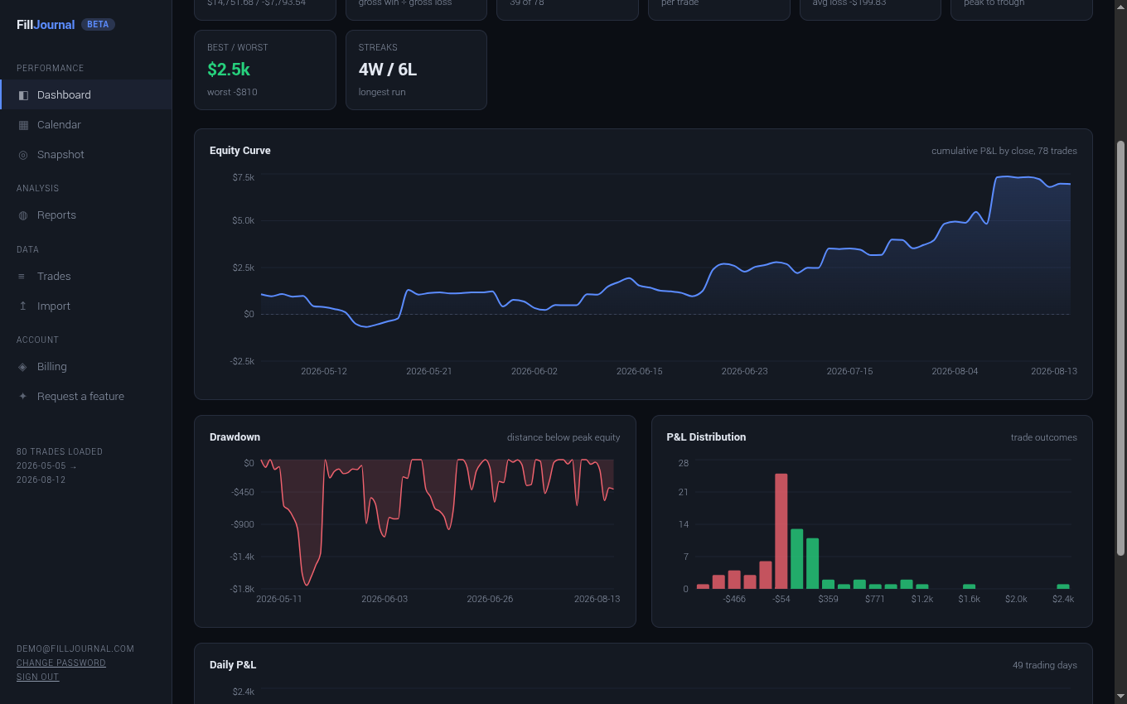Click the 'trade outcomes' caption
Image resolution: width=1127 pixels, height=704 pixels.
[x=1044, y=437]
